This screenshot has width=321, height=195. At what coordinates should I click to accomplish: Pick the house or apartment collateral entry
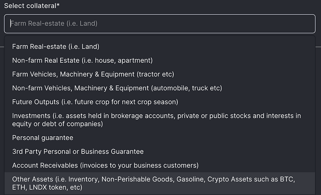(82, 60)
